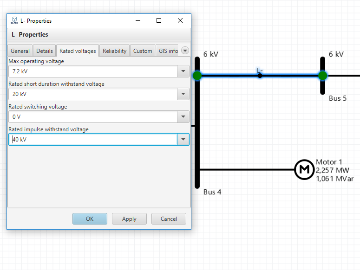Select the black midpoint of line L-
The image size is (360, 270).
pyautogui.click(x=260, y=76)
